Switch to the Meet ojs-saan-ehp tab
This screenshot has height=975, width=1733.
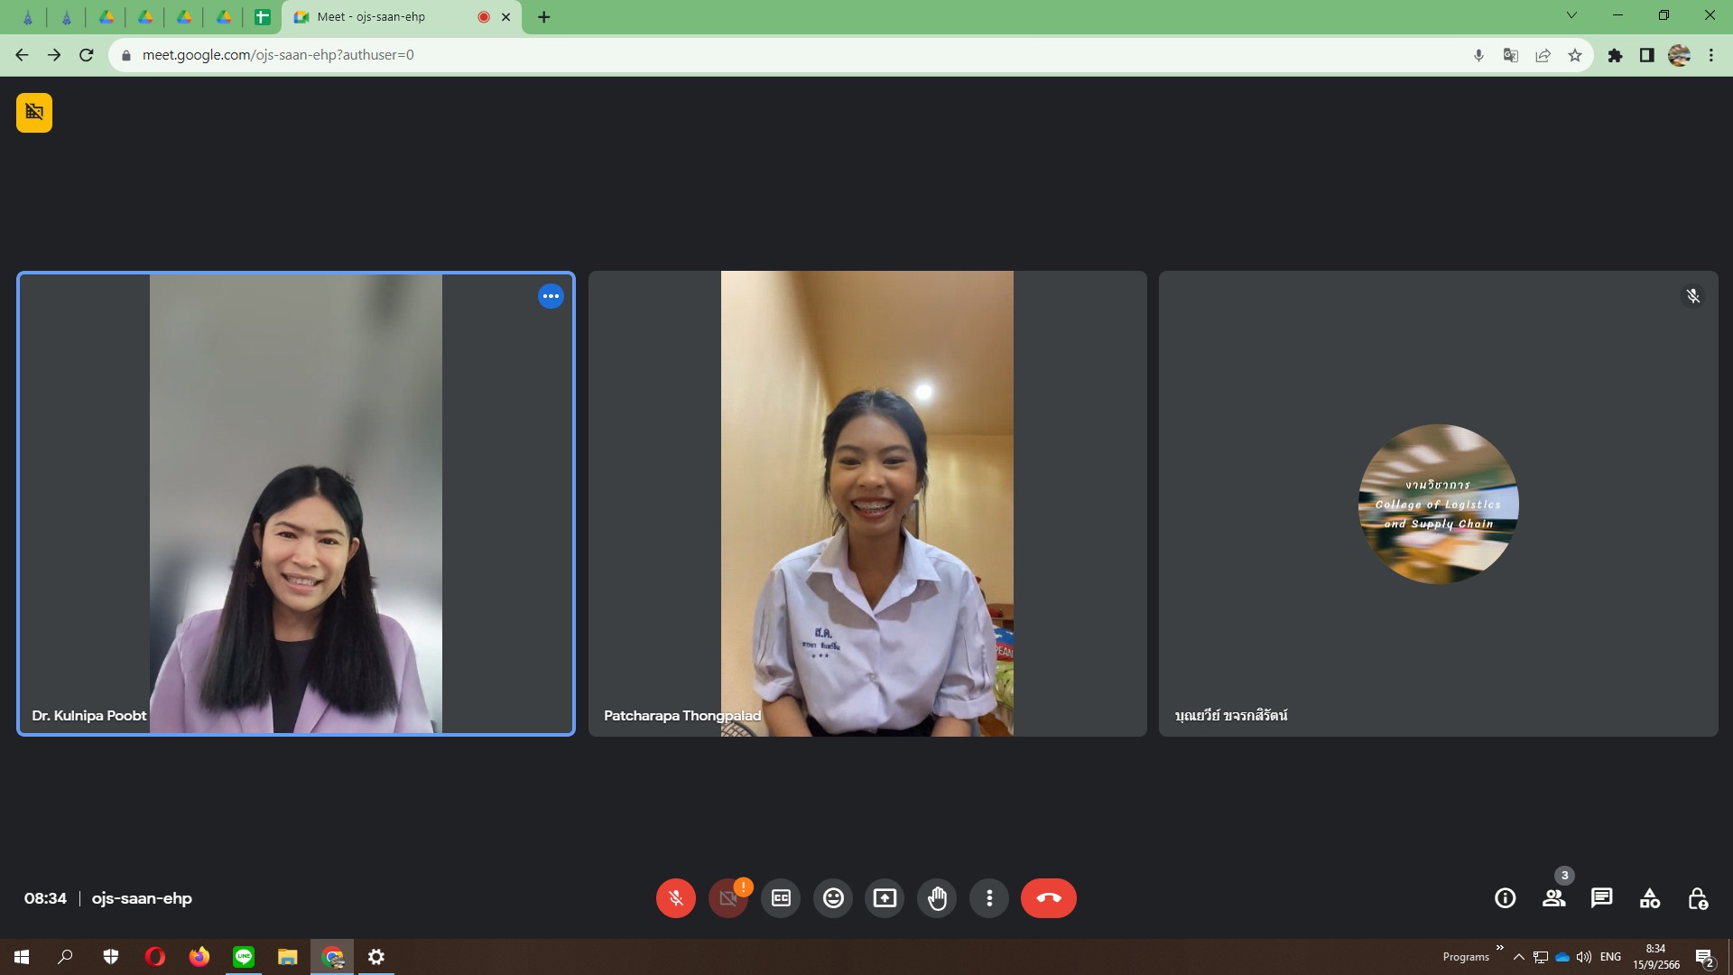click(x=388, y=17)
